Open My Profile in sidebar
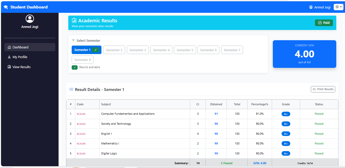The width and height of the screenshot is (345, 168). tap(30, 57)
